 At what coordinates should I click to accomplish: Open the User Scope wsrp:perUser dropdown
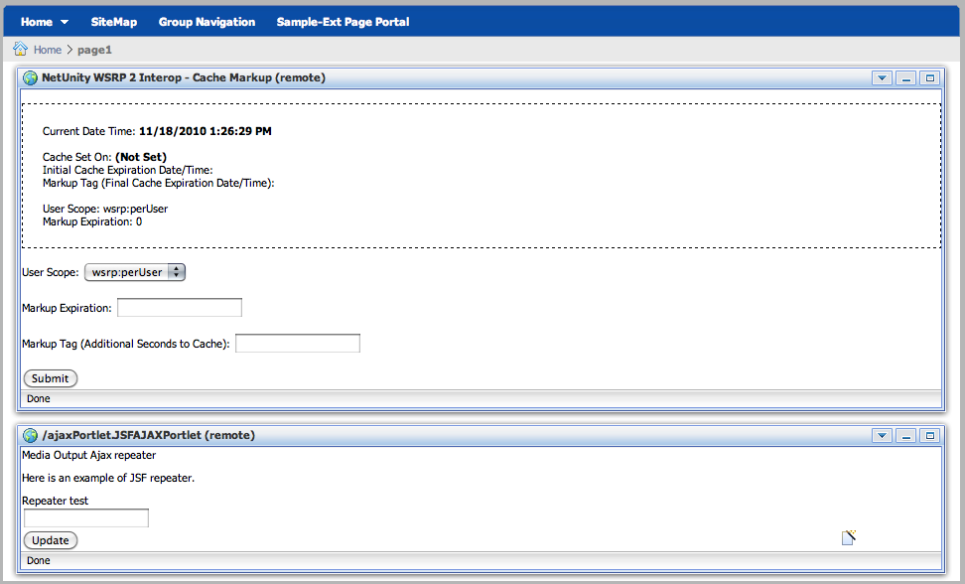pos(135,272)
